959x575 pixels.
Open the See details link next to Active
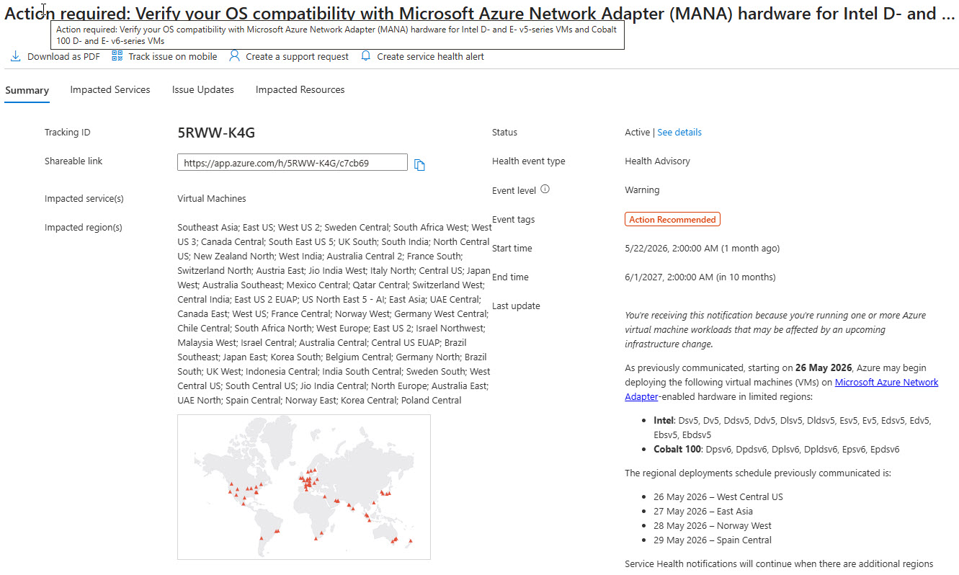tap(679, 133)
